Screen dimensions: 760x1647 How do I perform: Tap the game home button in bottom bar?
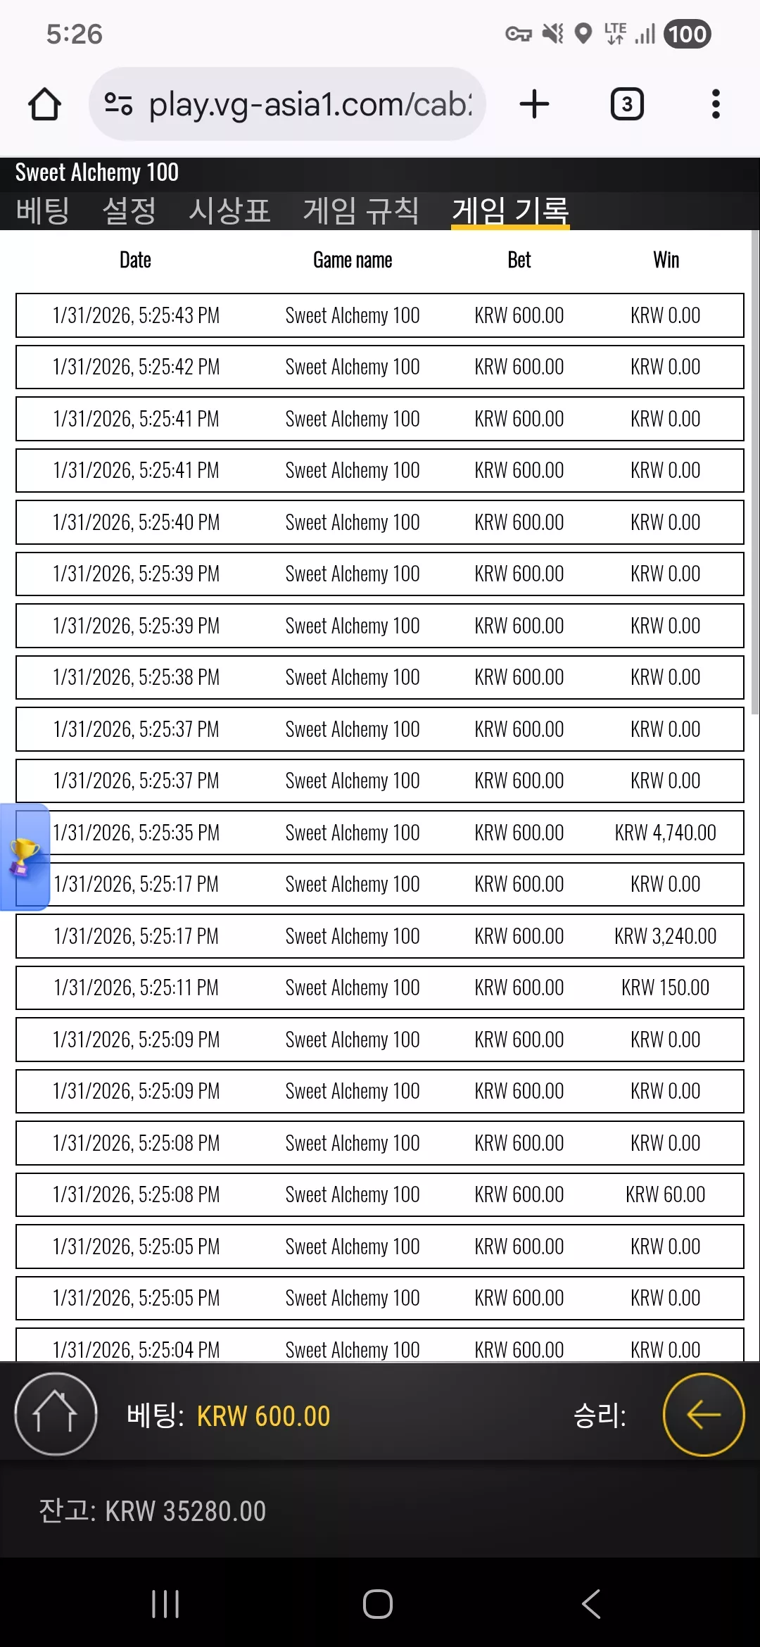click(56, 1414)
